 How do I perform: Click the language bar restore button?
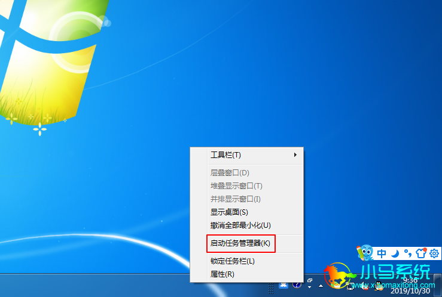310,280
